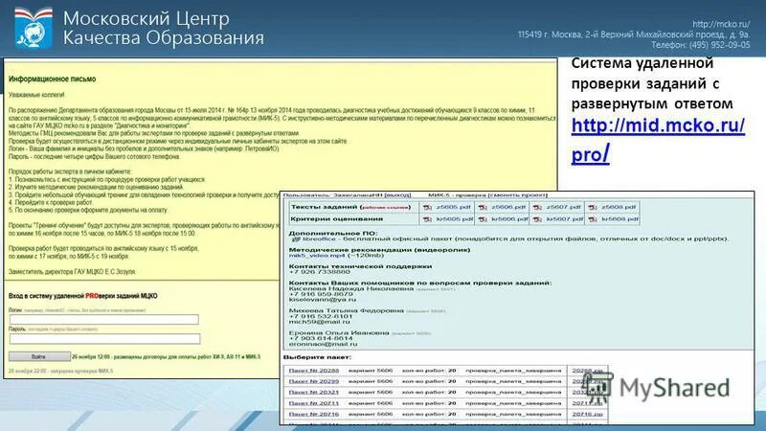Click 'Киселева Надежда Николаевна' contact name
Screen dimensions: 766x431
351,289
